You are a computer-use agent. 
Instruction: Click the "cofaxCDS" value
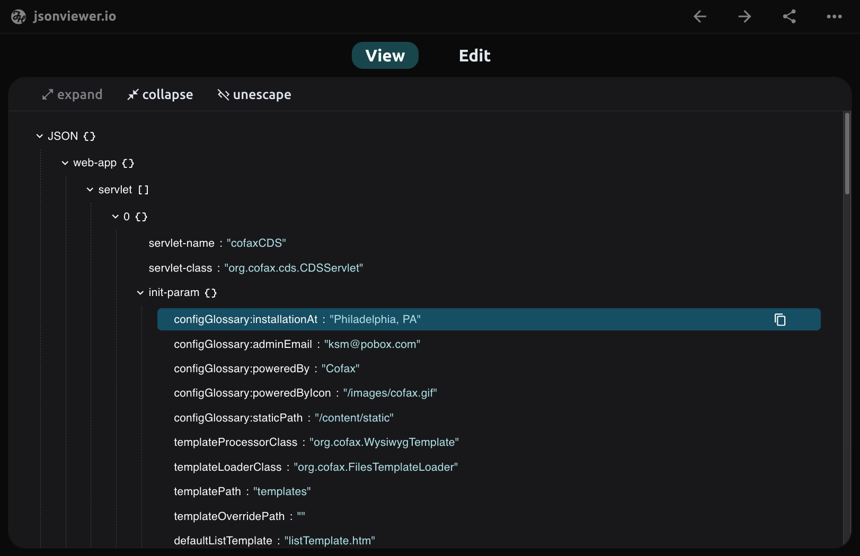coord(256,243)
